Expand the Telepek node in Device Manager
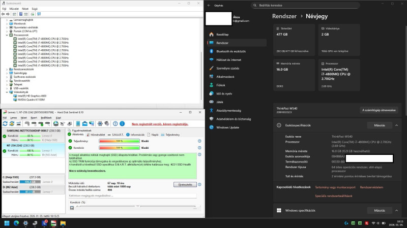 (7, 84)
